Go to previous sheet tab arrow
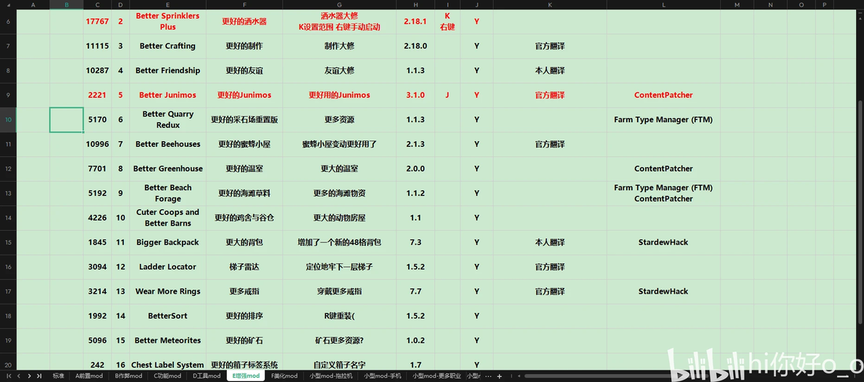The image size is (864, 382). [x=19, y=376]
